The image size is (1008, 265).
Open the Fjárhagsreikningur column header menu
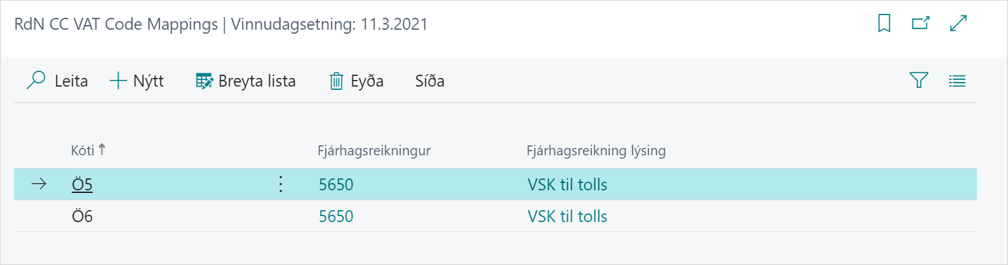pos(374,151)
